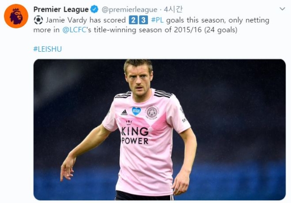Click the Adidas logo on the jersey
Screen dimensions: 291x203
pyautogui.click(x=124, y=112)
